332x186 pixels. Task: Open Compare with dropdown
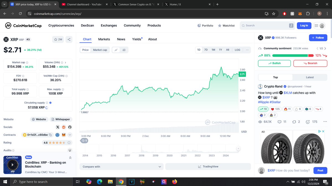pyautogui.click(x=121, y=167)
